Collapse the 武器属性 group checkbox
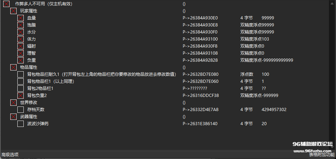The image size is (336, 159). [x=13, y=117]
